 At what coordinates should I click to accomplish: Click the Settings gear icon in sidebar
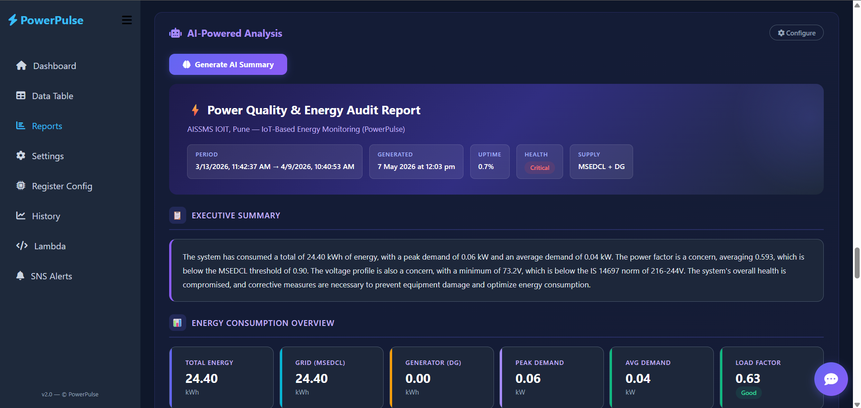[x=21, y=156]
